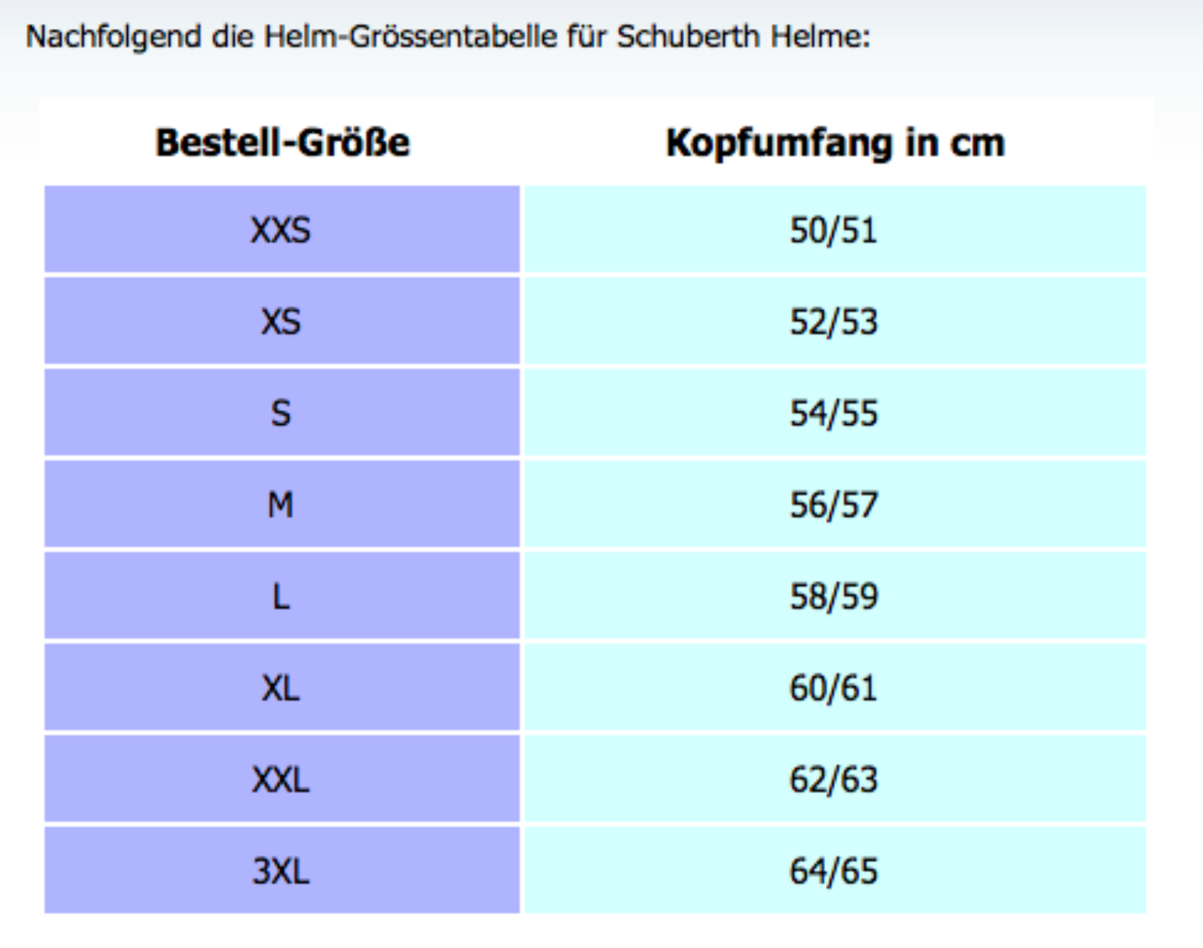Image resolution: width=1203 pixels, height=948 pixels.
Task: Choose the L size cell
Action: [281, 596]
